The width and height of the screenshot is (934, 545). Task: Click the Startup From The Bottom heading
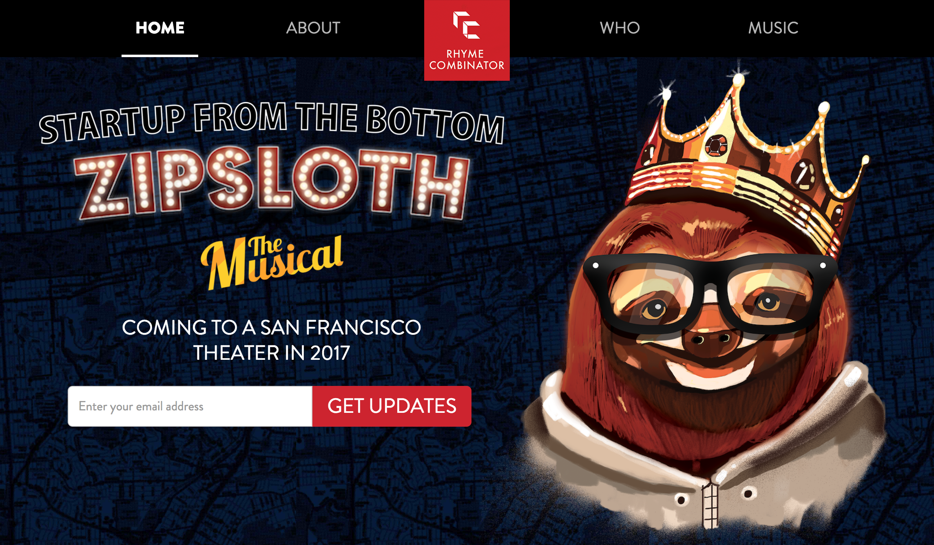[x=272, y=123]
